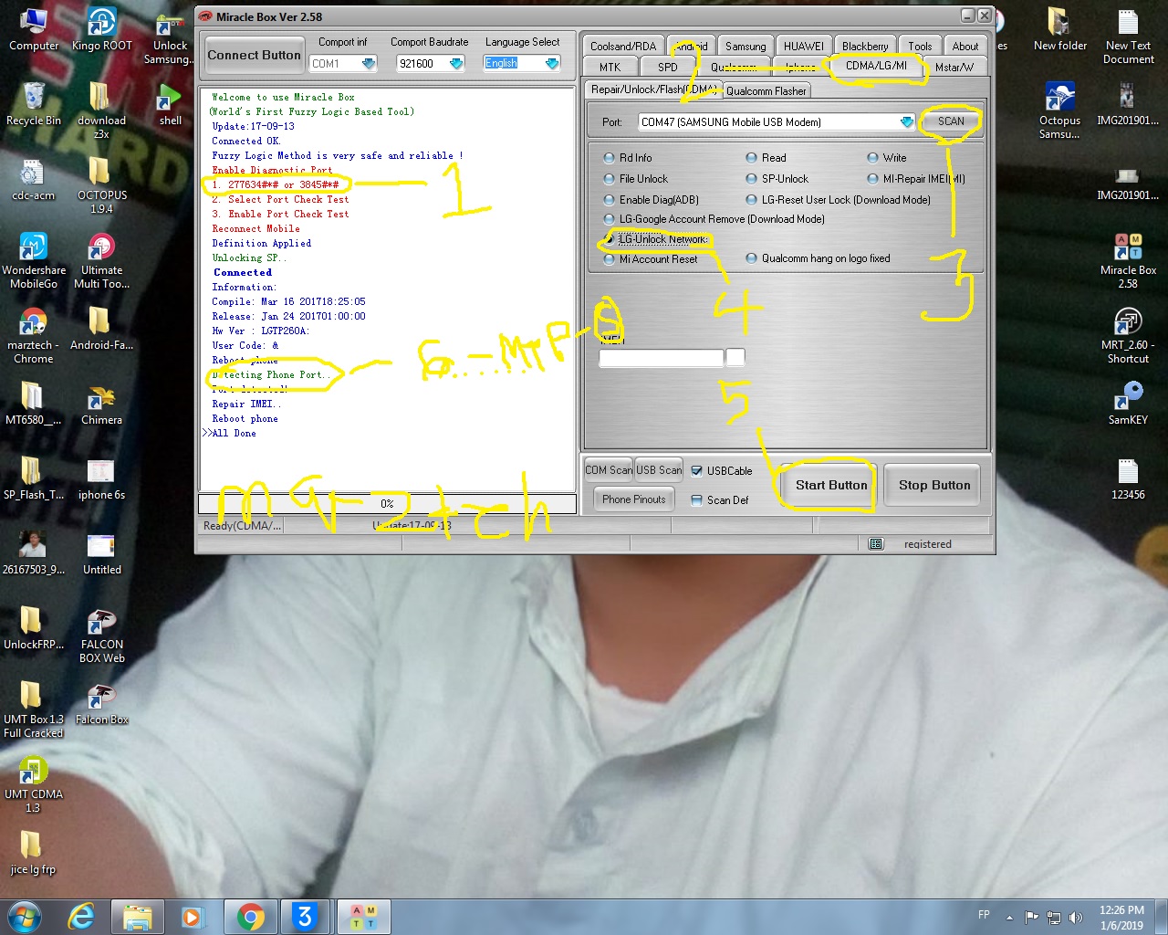
Task: Click the 0% progress bar
Action: [x=387, y=503]
